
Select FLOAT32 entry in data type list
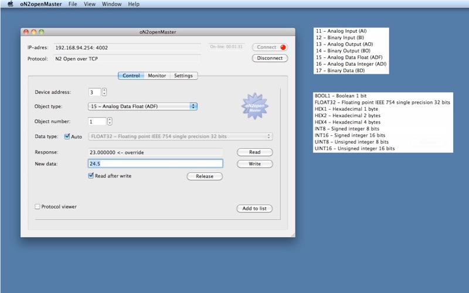(382, 103)
